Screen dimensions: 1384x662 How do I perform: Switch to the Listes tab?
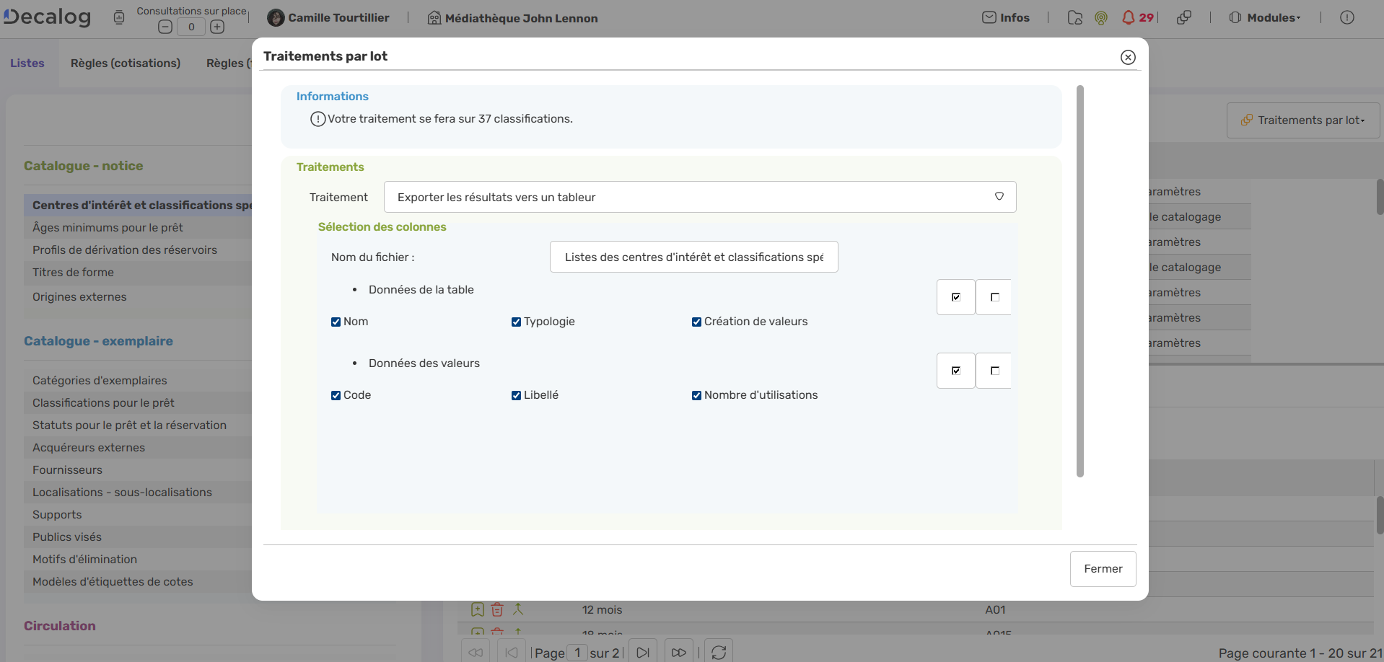pos(27,63)
